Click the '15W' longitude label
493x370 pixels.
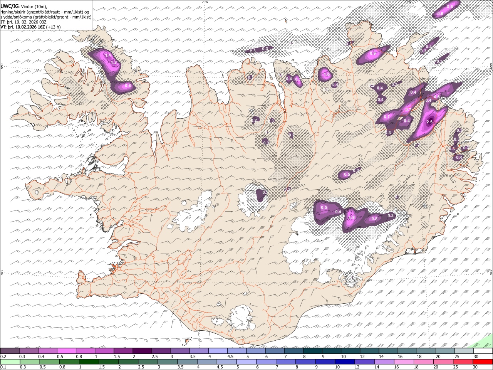(408, 2)
